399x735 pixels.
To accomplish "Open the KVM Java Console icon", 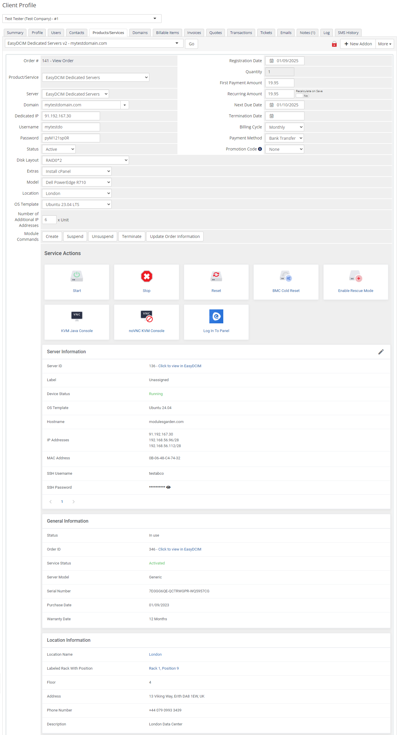I will (77, 316).
